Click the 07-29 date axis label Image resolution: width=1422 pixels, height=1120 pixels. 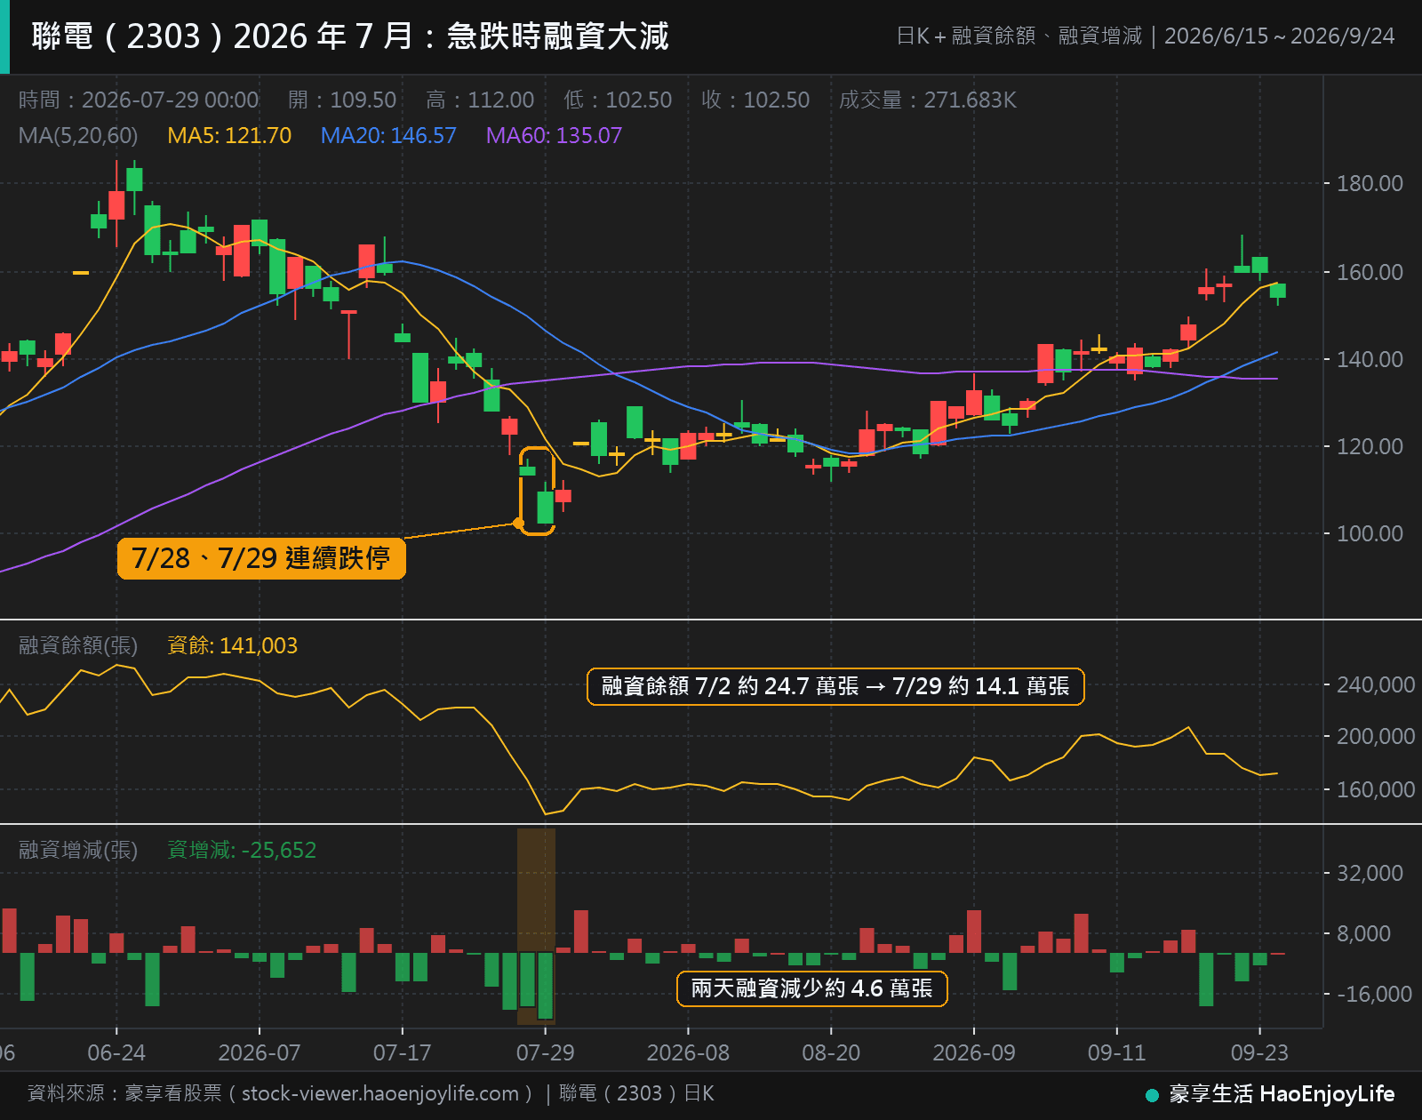(x=545, y=1053)
